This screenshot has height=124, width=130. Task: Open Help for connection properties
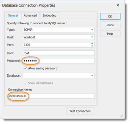[x=110, y=34]
